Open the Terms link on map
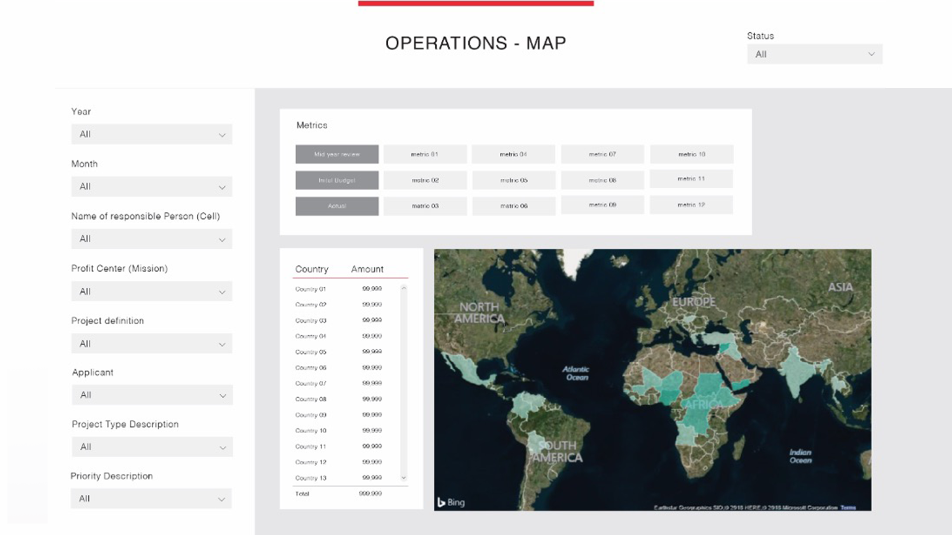This screenshot has width=952, height=535. pos(848,507)
